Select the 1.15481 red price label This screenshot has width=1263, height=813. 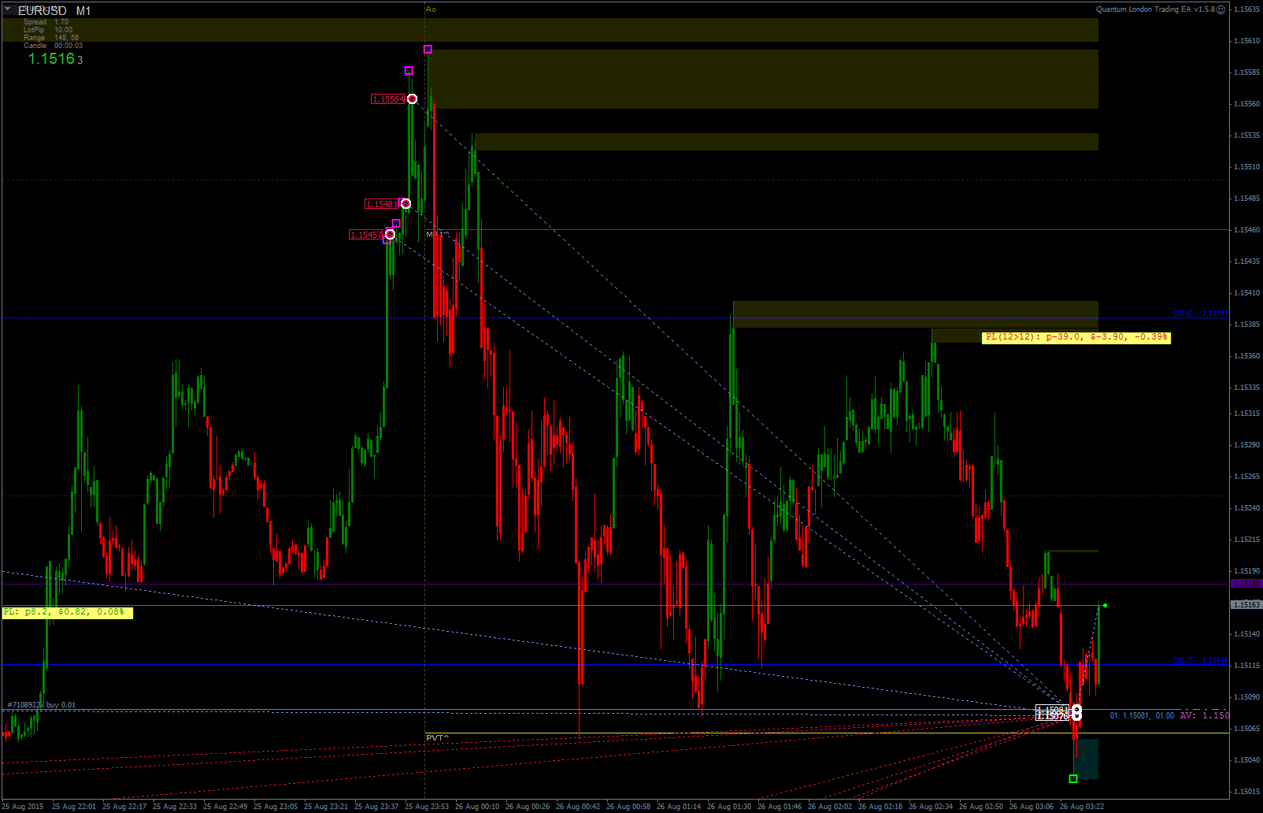click(382, 204)
